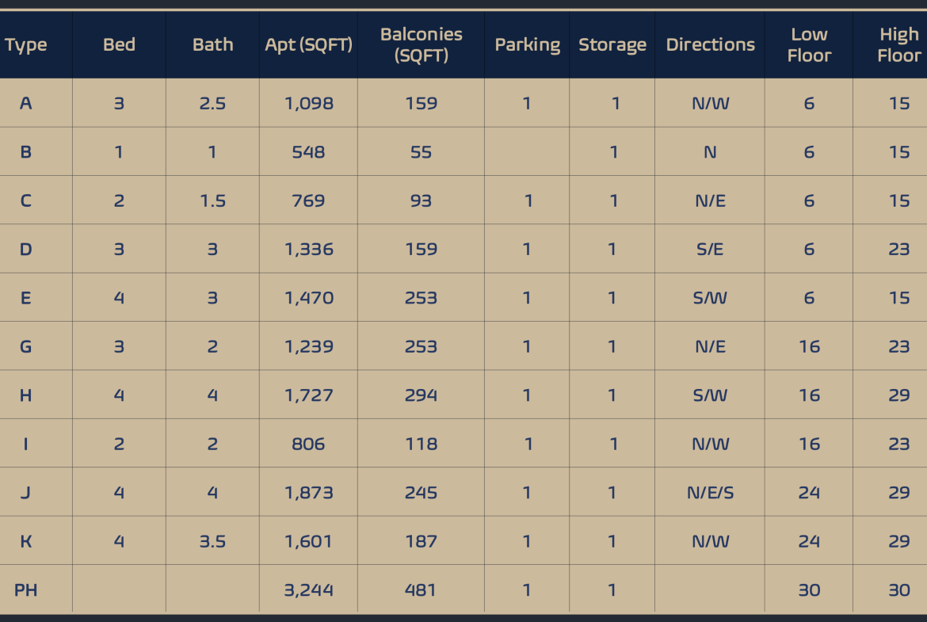Image resolution: width=927 pixels, height=622 pixels.
Task: Select the S/E directions cell
Action: tap(710, 250)
